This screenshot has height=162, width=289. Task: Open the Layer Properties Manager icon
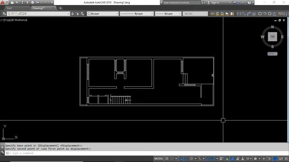point(4,13)
